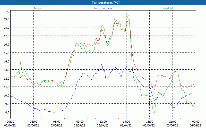Click the '9,0' y-axis value
The width and height of the screenshot is (206, 128).
(x=7, y=104)
